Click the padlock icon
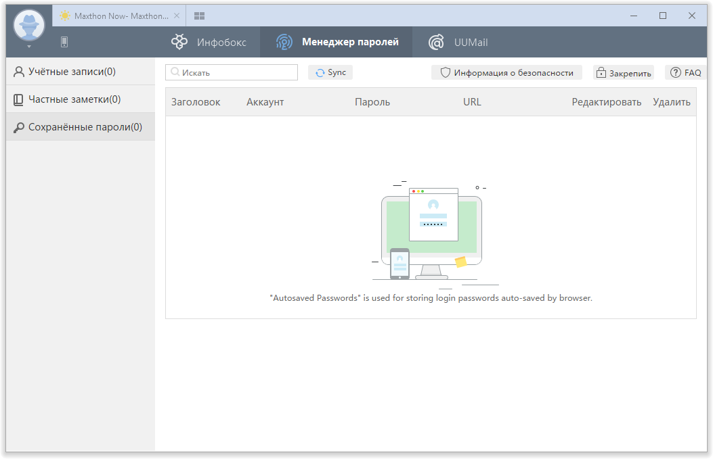 601,72
